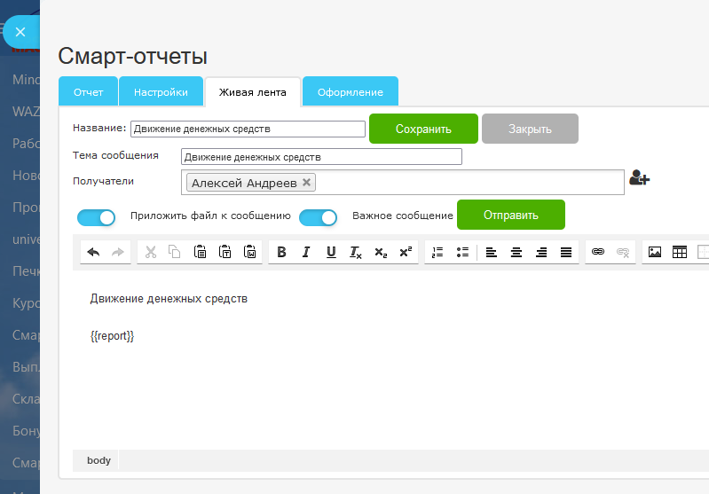Insert a bulleted list
The width and height of the screenshot is (709, 494).
click(x=461, y=252)
